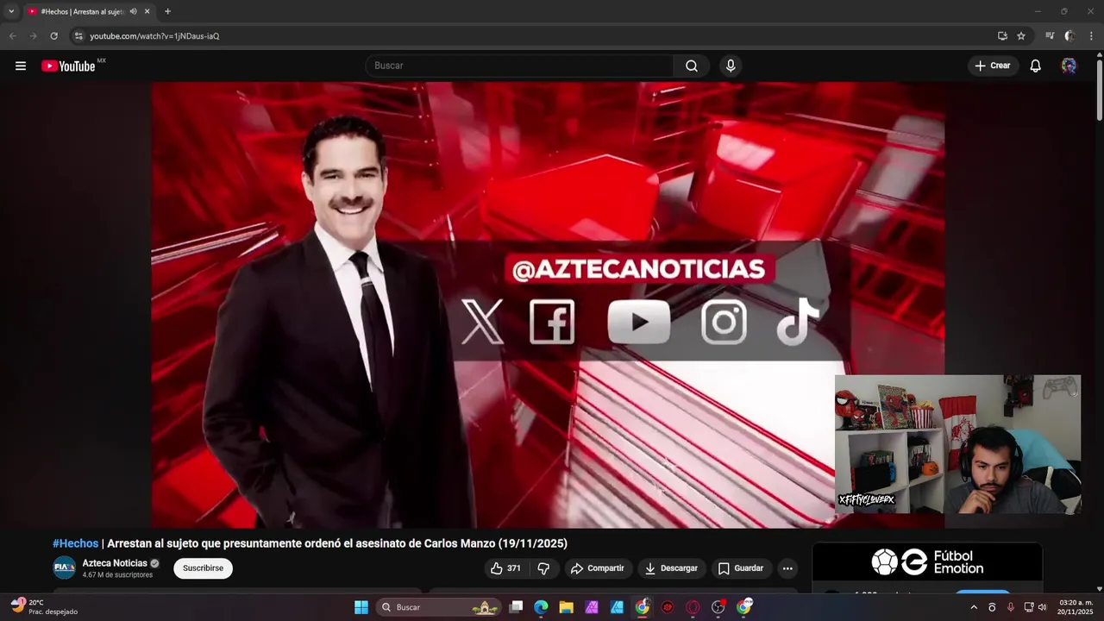Screen dimensions: 1104x621
Task: Like the video with the thumbs-up button
Action: pyautogui.click(x=505, y=568)
